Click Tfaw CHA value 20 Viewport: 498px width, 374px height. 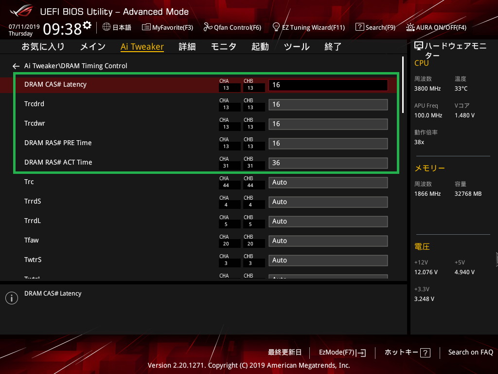(226, 243)
